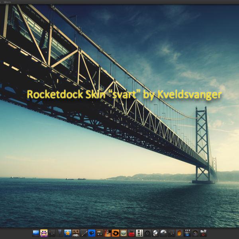Open the electric guitar dock icon
Screen dimensions: 239x239
coord(108,233)
